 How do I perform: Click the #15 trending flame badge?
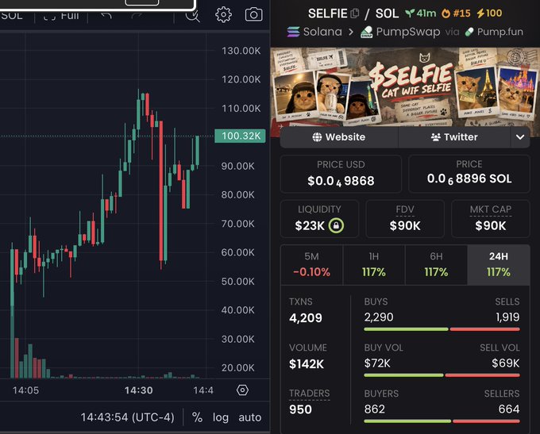[x=456, y=13]
